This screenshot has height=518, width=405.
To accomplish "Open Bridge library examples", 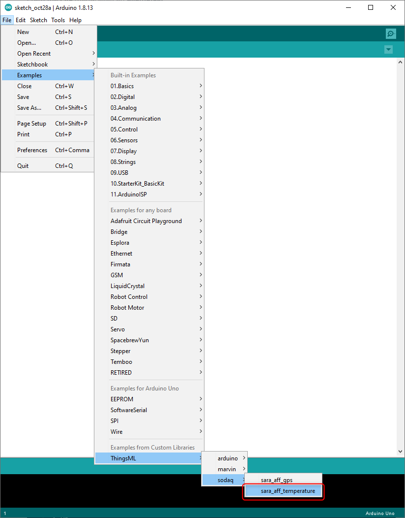I will [149, 232].
